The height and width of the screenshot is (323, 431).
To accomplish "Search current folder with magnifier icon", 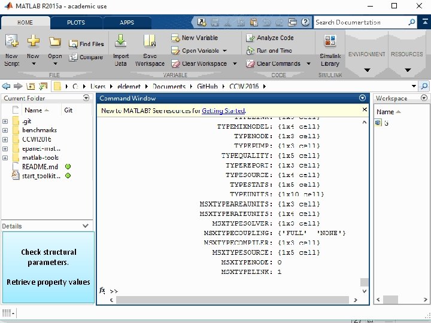I will (x=424, y=86).
